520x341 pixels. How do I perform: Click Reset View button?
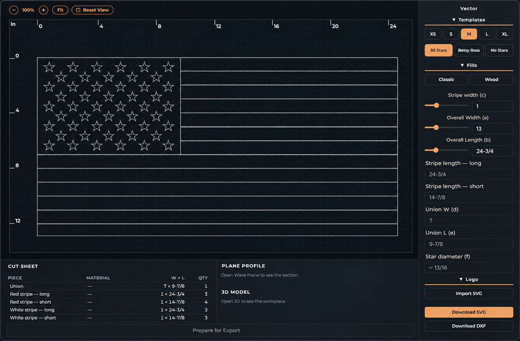coord(92,10)
